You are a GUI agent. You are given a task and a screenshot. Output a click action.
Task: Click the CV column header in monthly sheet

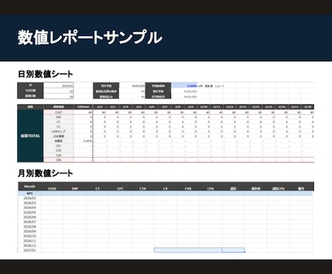(165, 189)
